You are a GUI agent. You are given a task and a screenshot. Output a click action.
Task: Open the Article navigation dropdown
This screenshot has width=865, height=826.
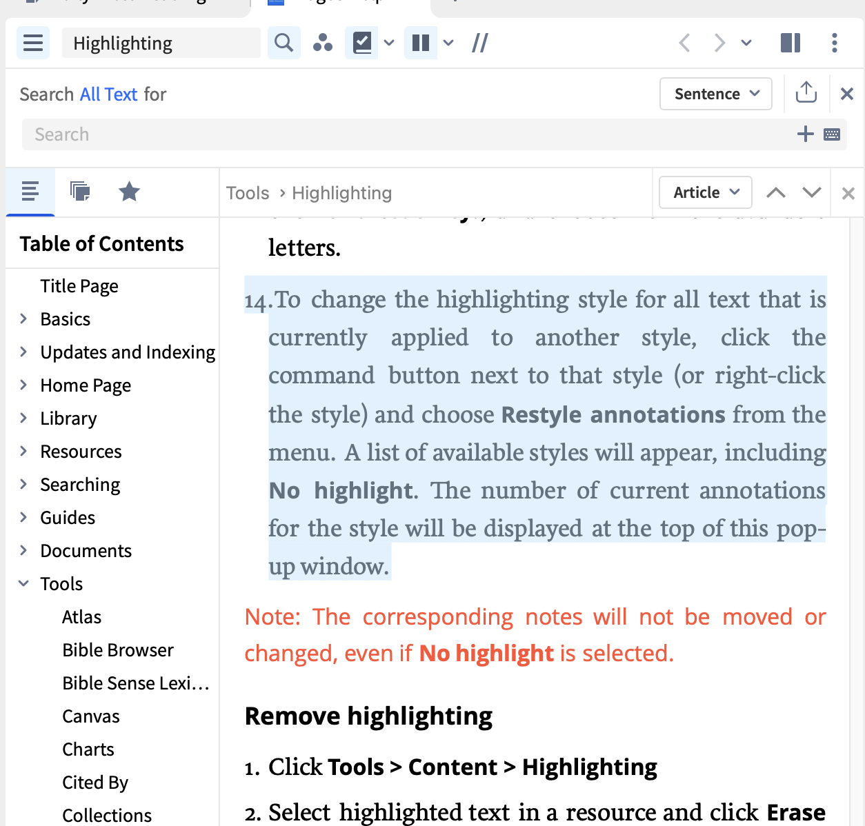click(705, 192)
